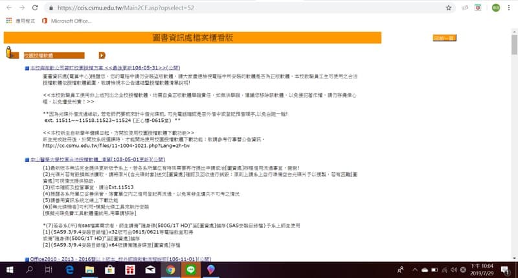Check the battery status tray icon
Image resolution: width=518 pixels, height=278 pixels.
[434, 270]
